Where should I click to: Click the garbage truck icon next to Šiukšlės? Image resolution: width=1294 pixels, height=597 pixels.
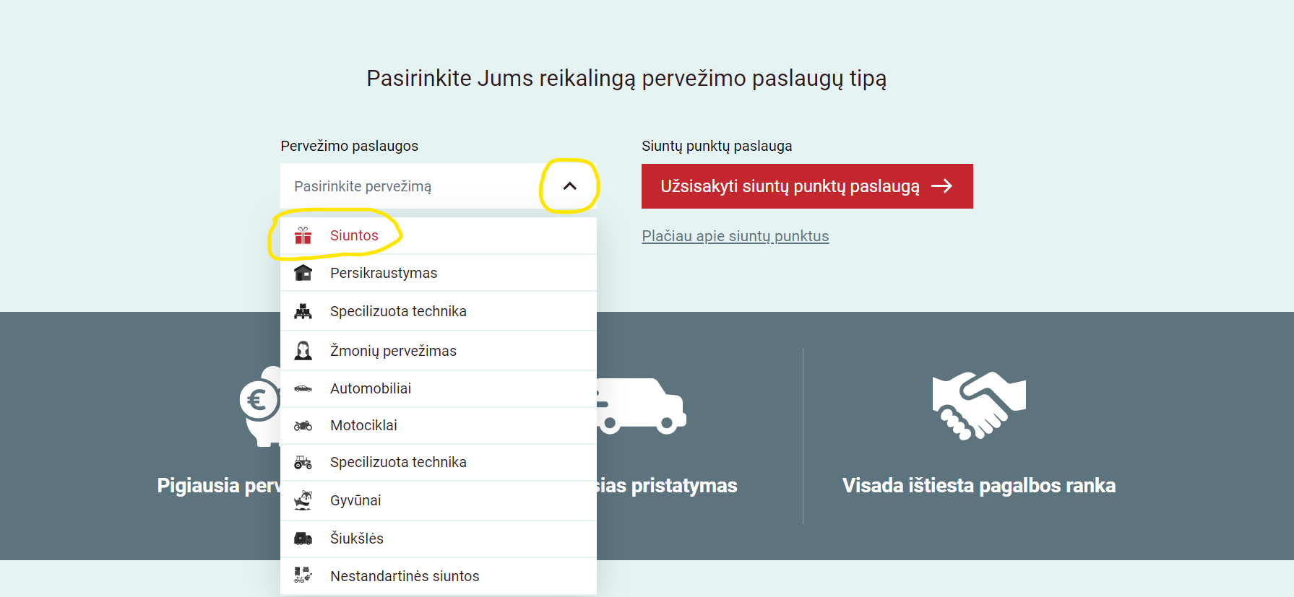click(x=303, y=539)
